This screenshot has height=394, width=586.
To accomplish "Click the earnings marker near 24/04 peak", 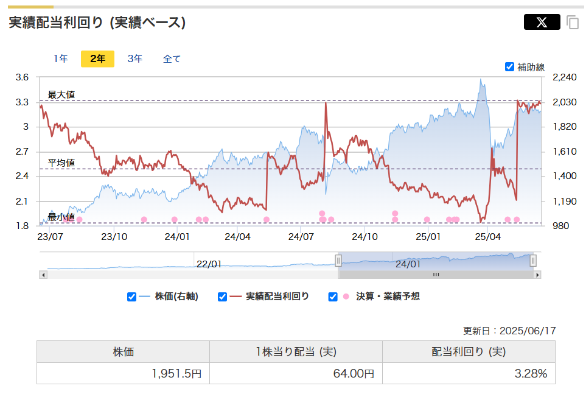I will coord(267,220).
